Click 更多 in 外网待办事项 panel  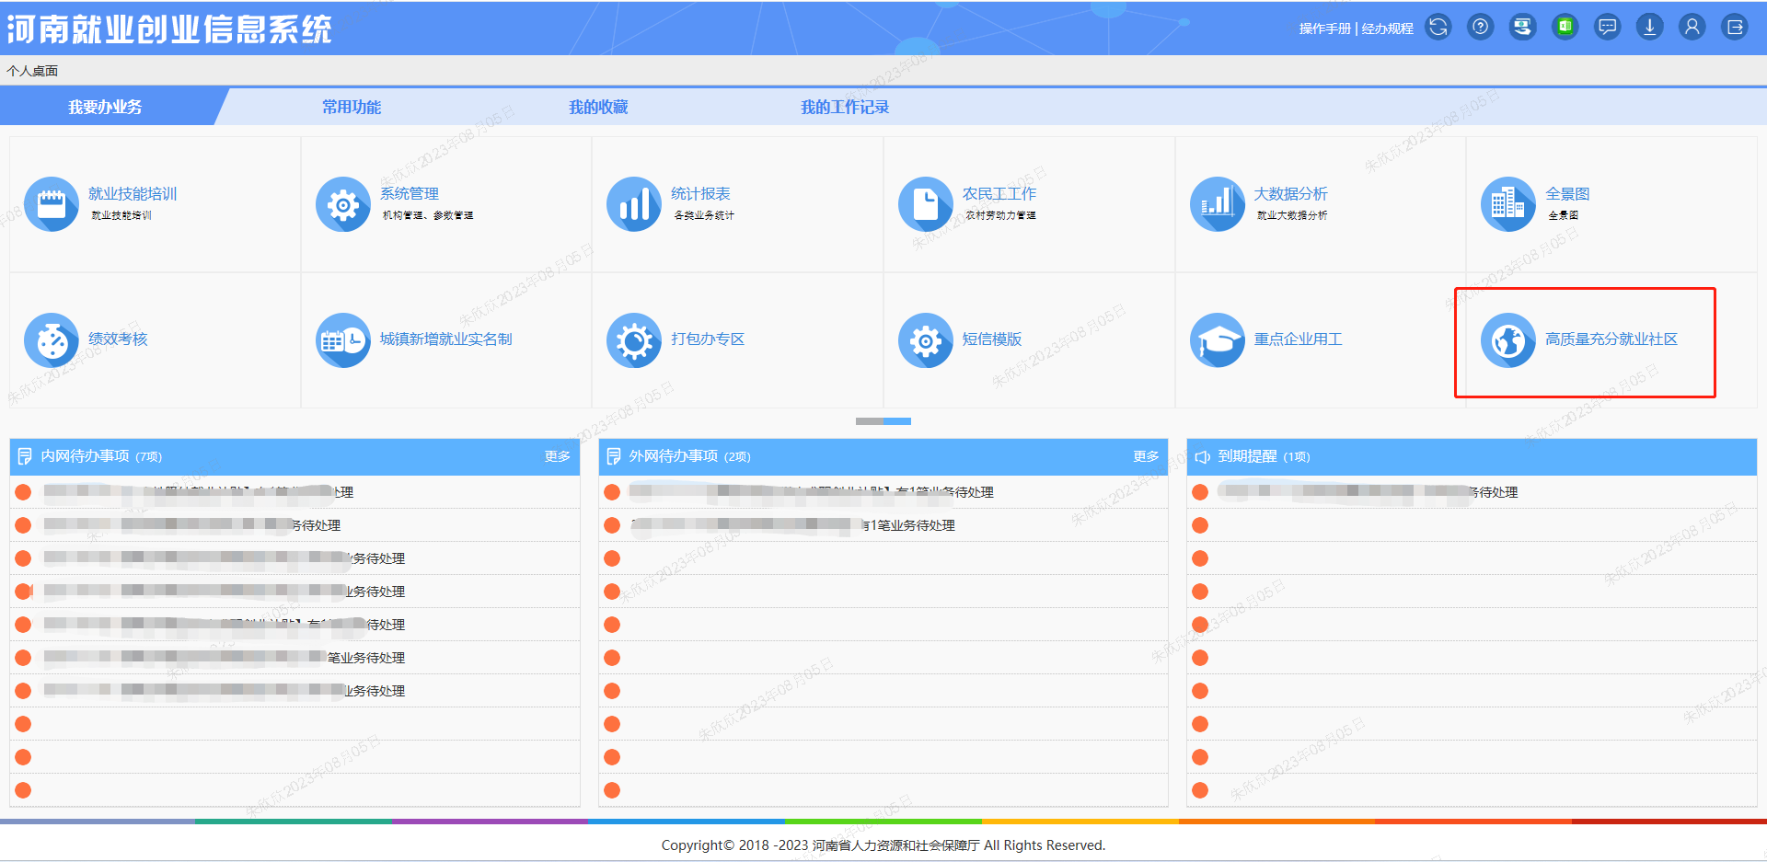coord(1146,456)
